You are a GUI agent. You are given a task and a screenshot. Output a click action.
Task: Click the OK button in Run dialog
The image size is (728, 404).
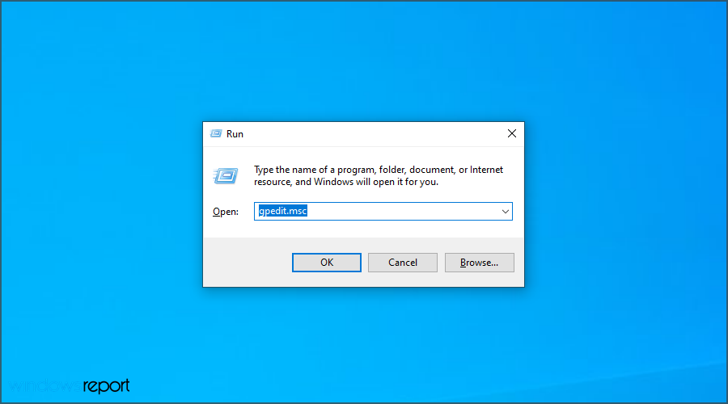pyautogui.click(x=327, y=263)
